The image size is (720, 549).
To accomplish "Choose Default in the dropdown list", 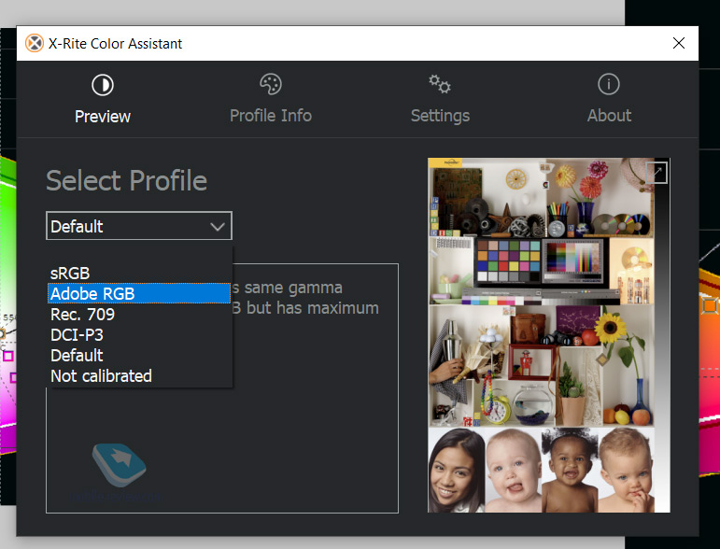I will [139, 356].
